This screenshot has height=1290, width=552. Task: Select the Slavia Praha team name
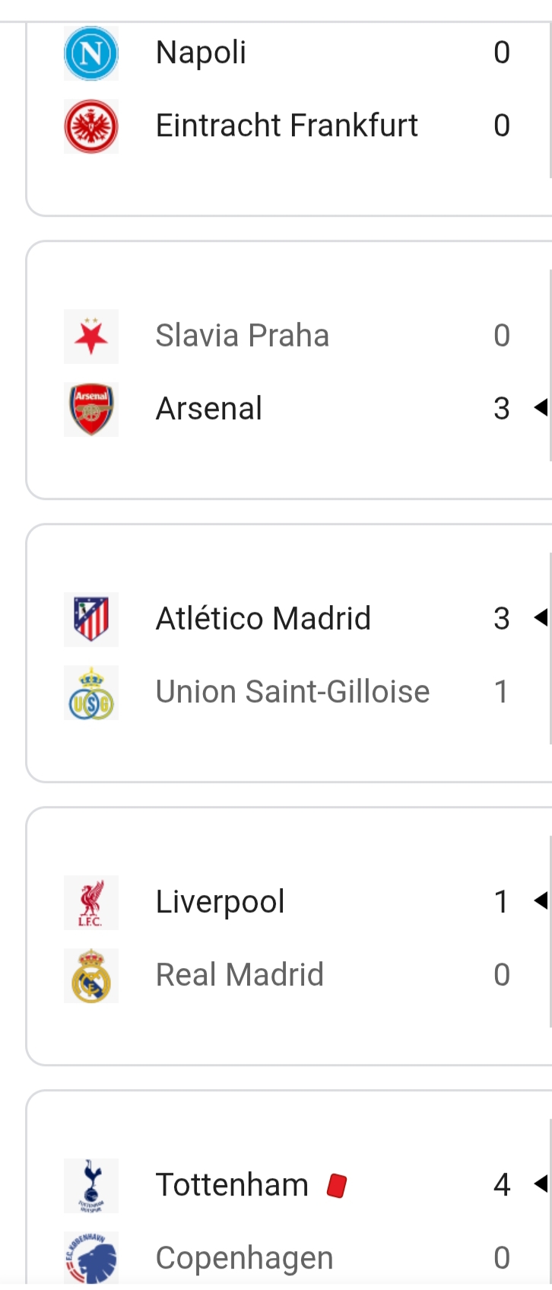242,336
